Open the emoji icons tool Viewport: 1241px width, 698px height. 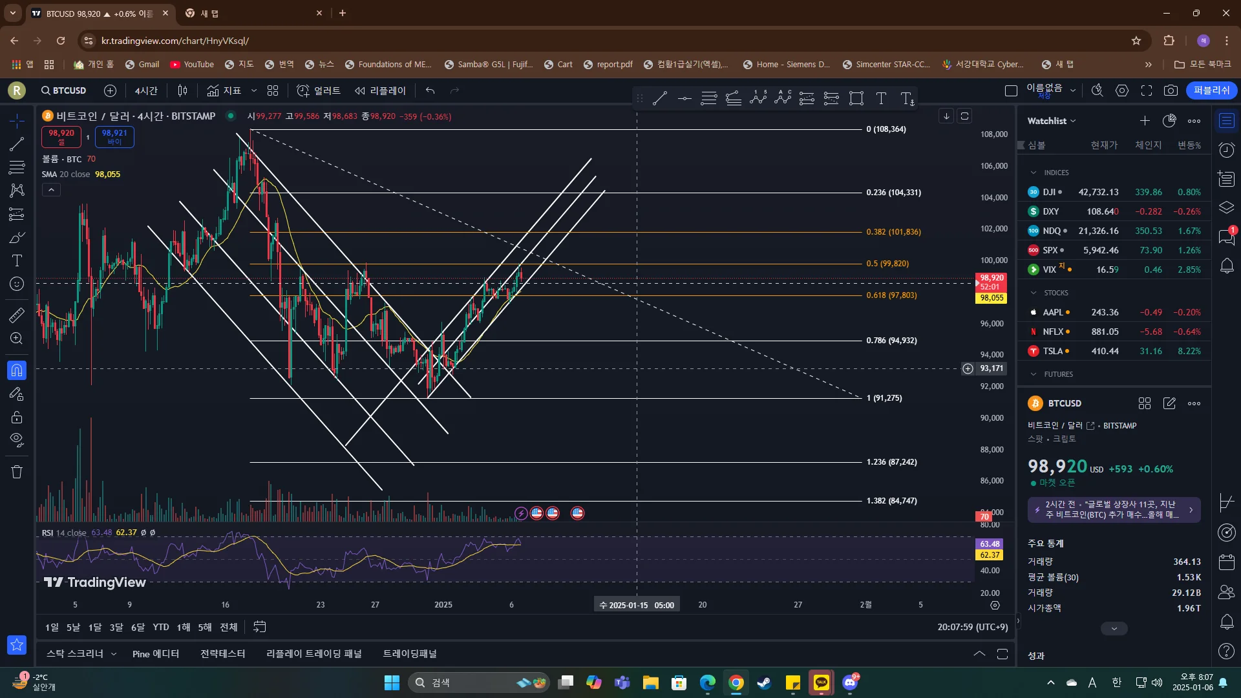17,284
